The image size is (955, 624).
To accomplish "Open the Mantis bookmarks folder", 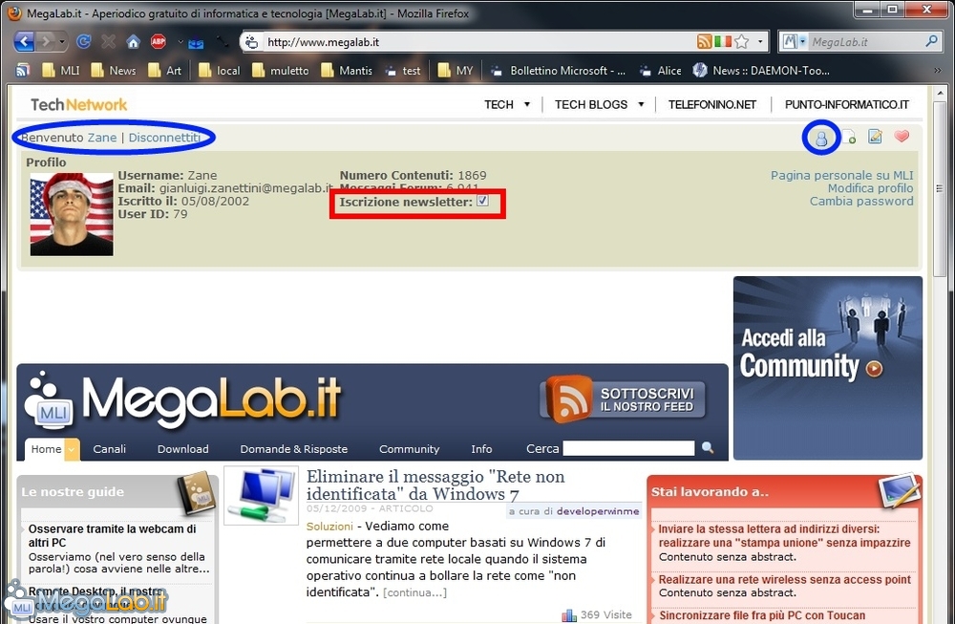I will tap(347, 71).
